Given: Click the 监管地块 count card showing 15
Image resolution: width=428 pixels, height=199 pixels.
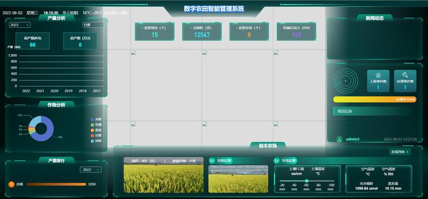Looking at the screenshot, I should pyautogui.click(x=155, y=32).
